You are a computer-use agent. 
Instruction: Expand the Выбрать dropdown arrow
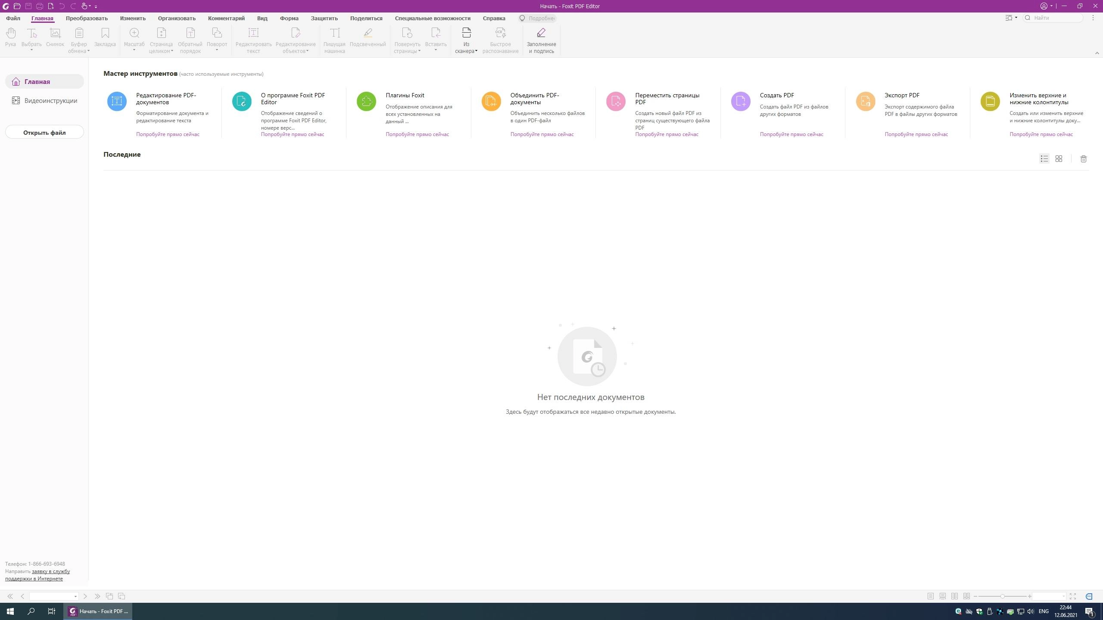pyautogui.click(x=31, y=50)
